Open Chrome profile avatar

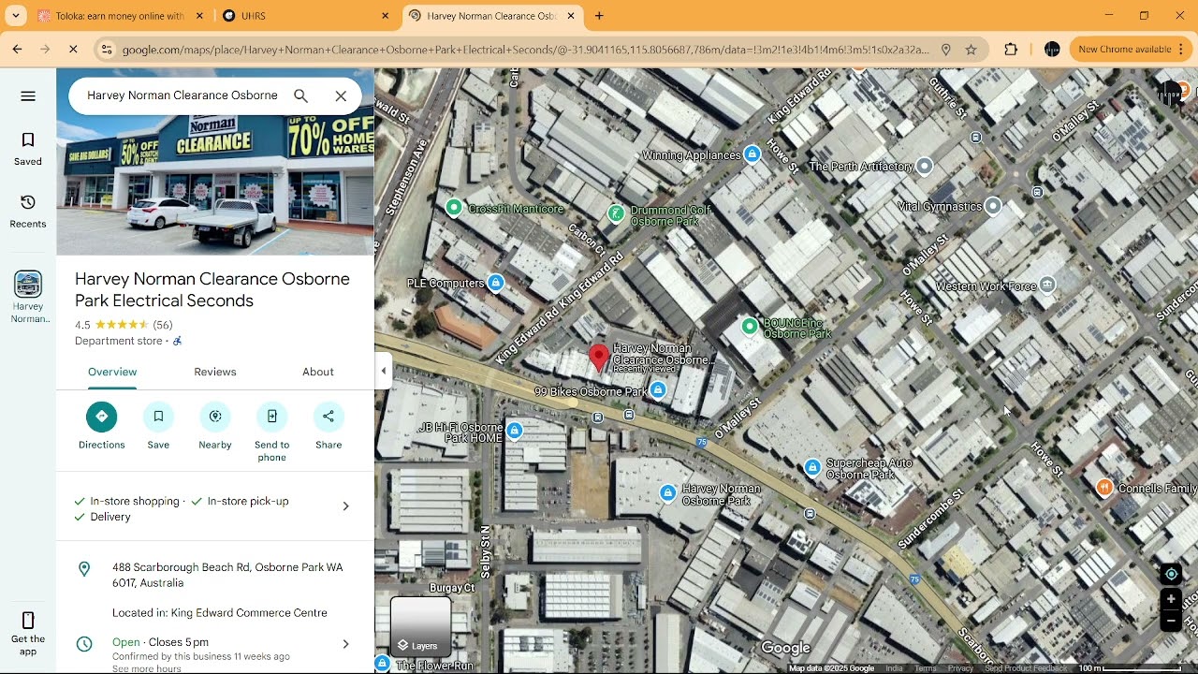1052,50
